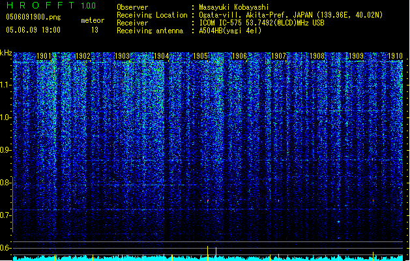Click the date 05.06.09 19:00
Viewport: 410px width, 261px height.
click(33, 30)
